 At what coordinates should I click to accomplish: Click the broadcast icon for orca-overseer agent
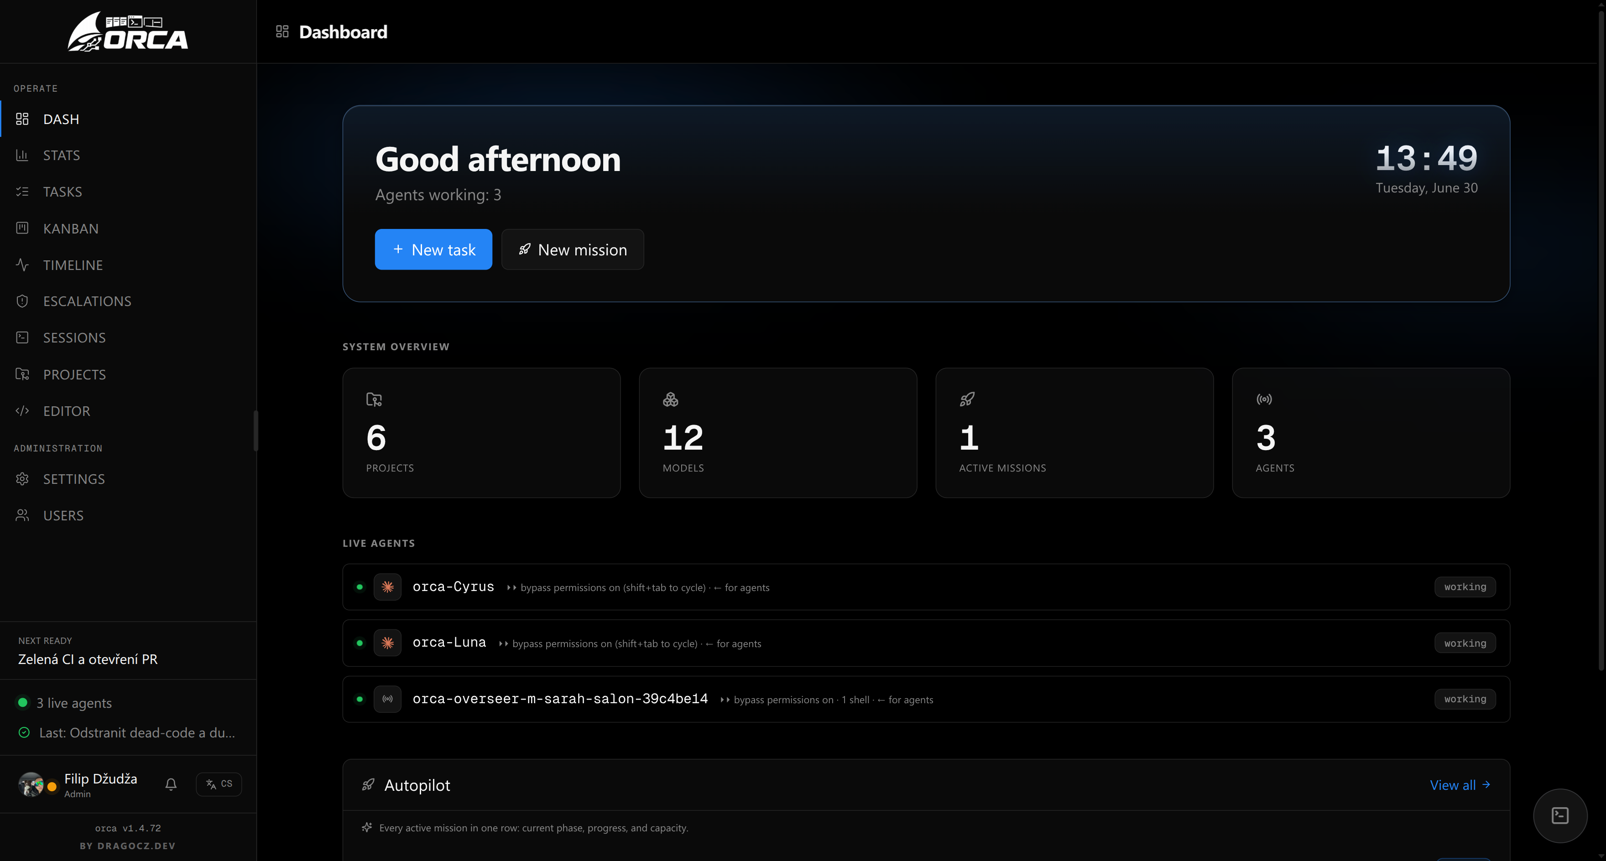click(388, 699)
